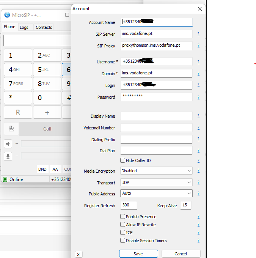Save the account settings

(x=138, y=254)
